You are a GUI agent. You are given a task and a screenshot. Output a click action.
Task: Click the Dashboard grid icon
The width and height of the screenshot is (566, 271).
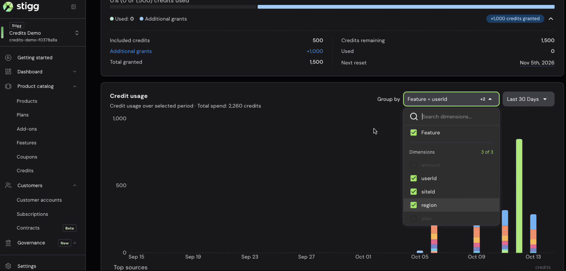(x=8, y=72)
